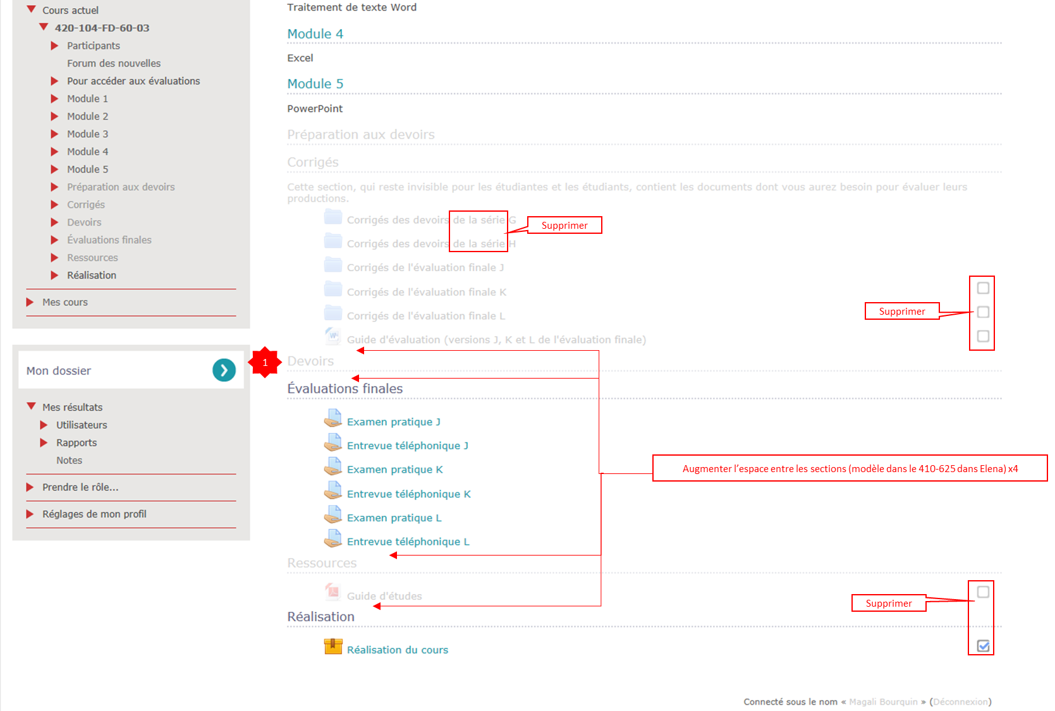
Task: Expand the Mes cours section arrow
Action: coord(30,302)
